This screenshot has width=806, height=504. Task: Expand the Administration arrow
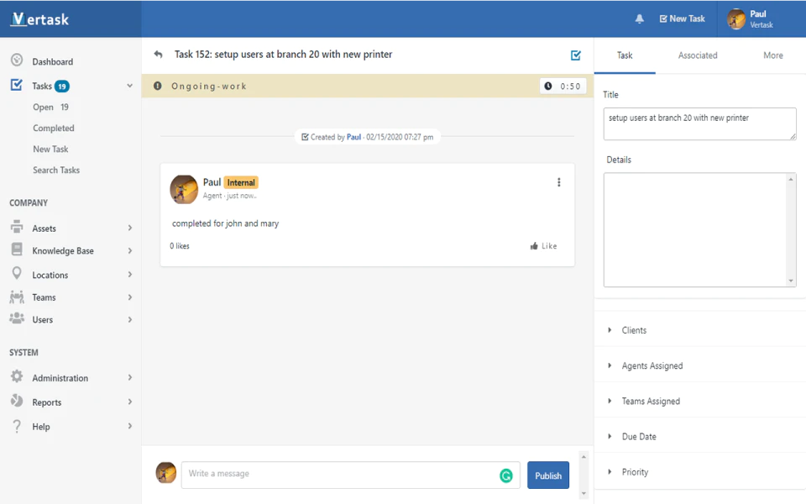tap(130, 377)
